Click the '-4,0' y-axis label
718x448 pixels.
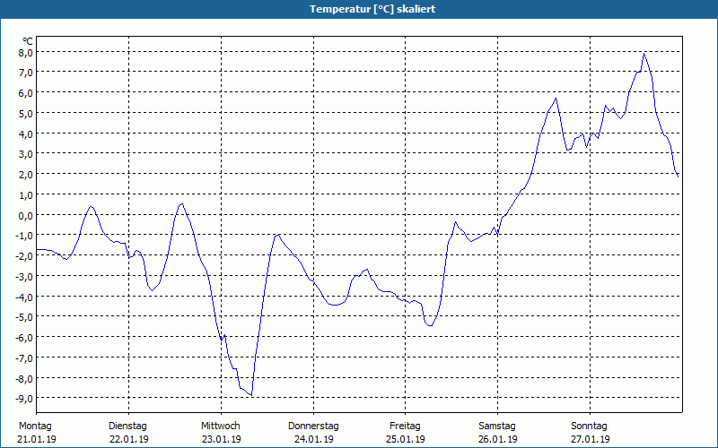[x=25, y=297]
